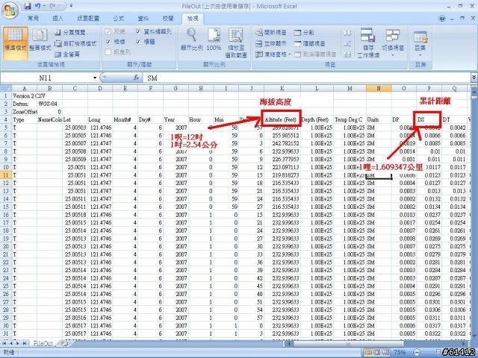This screenshot has height=358, width=478.
Task: Click the select-all corner button
Action: coord(6,88)
